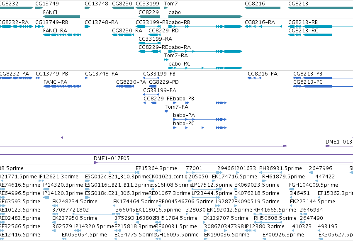This screenshot has height=241, width=353.
Task: Select the FANCI gene bar
Action: (61, 17)
